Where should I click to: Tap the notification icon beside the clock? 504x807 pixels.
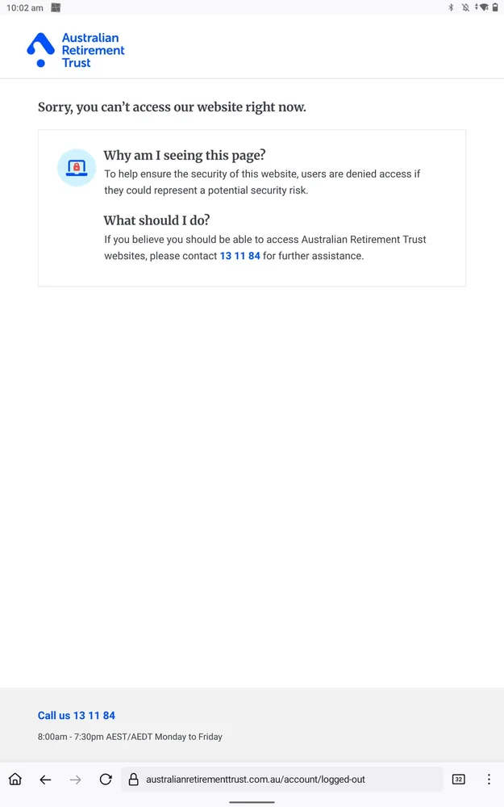tap(56, 8)
